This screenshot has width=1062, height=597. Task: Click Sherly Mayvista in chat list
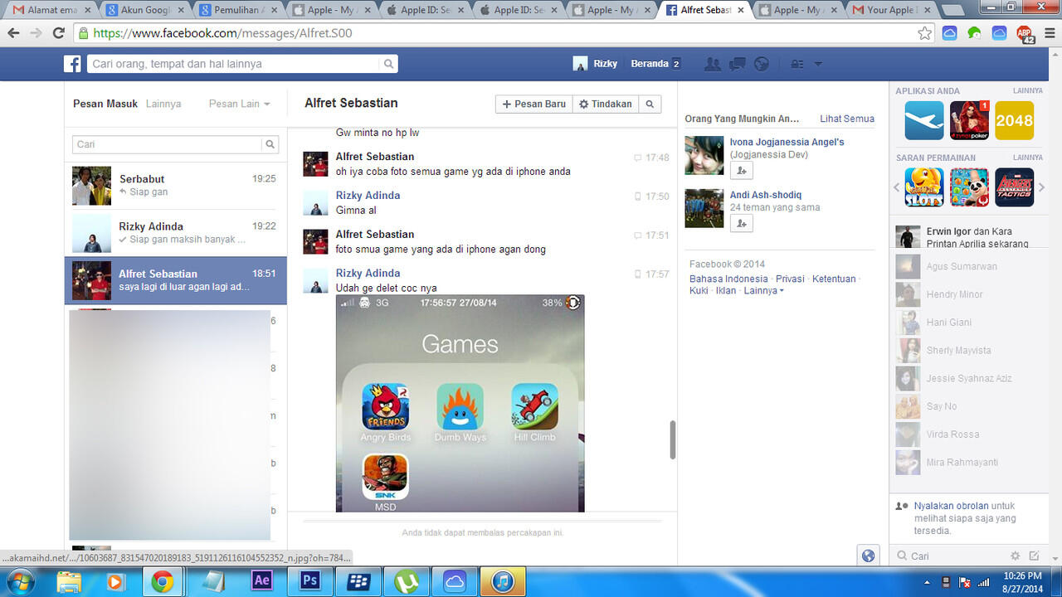[967, 350]
